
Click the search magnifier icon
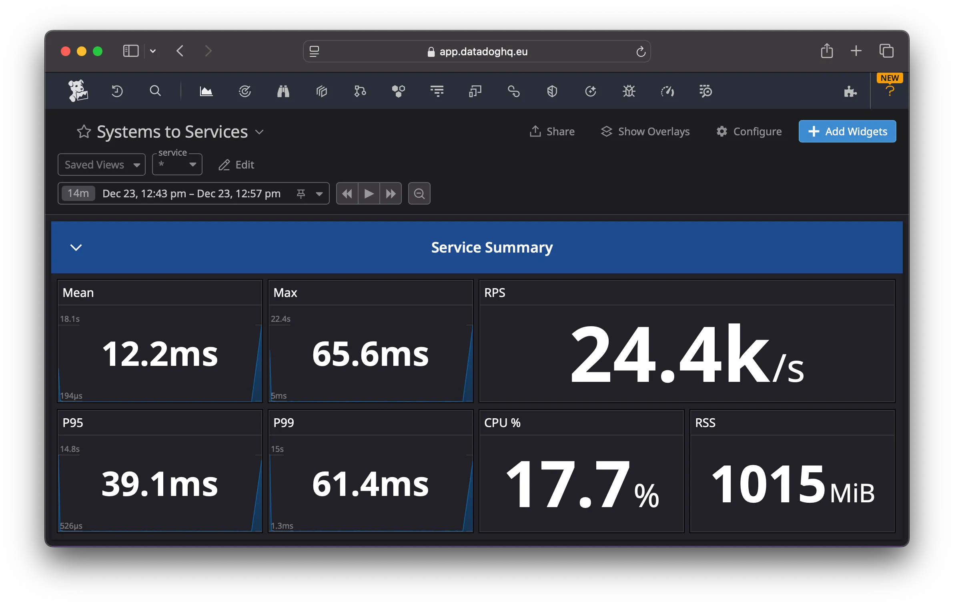click(x=155, y=91)
